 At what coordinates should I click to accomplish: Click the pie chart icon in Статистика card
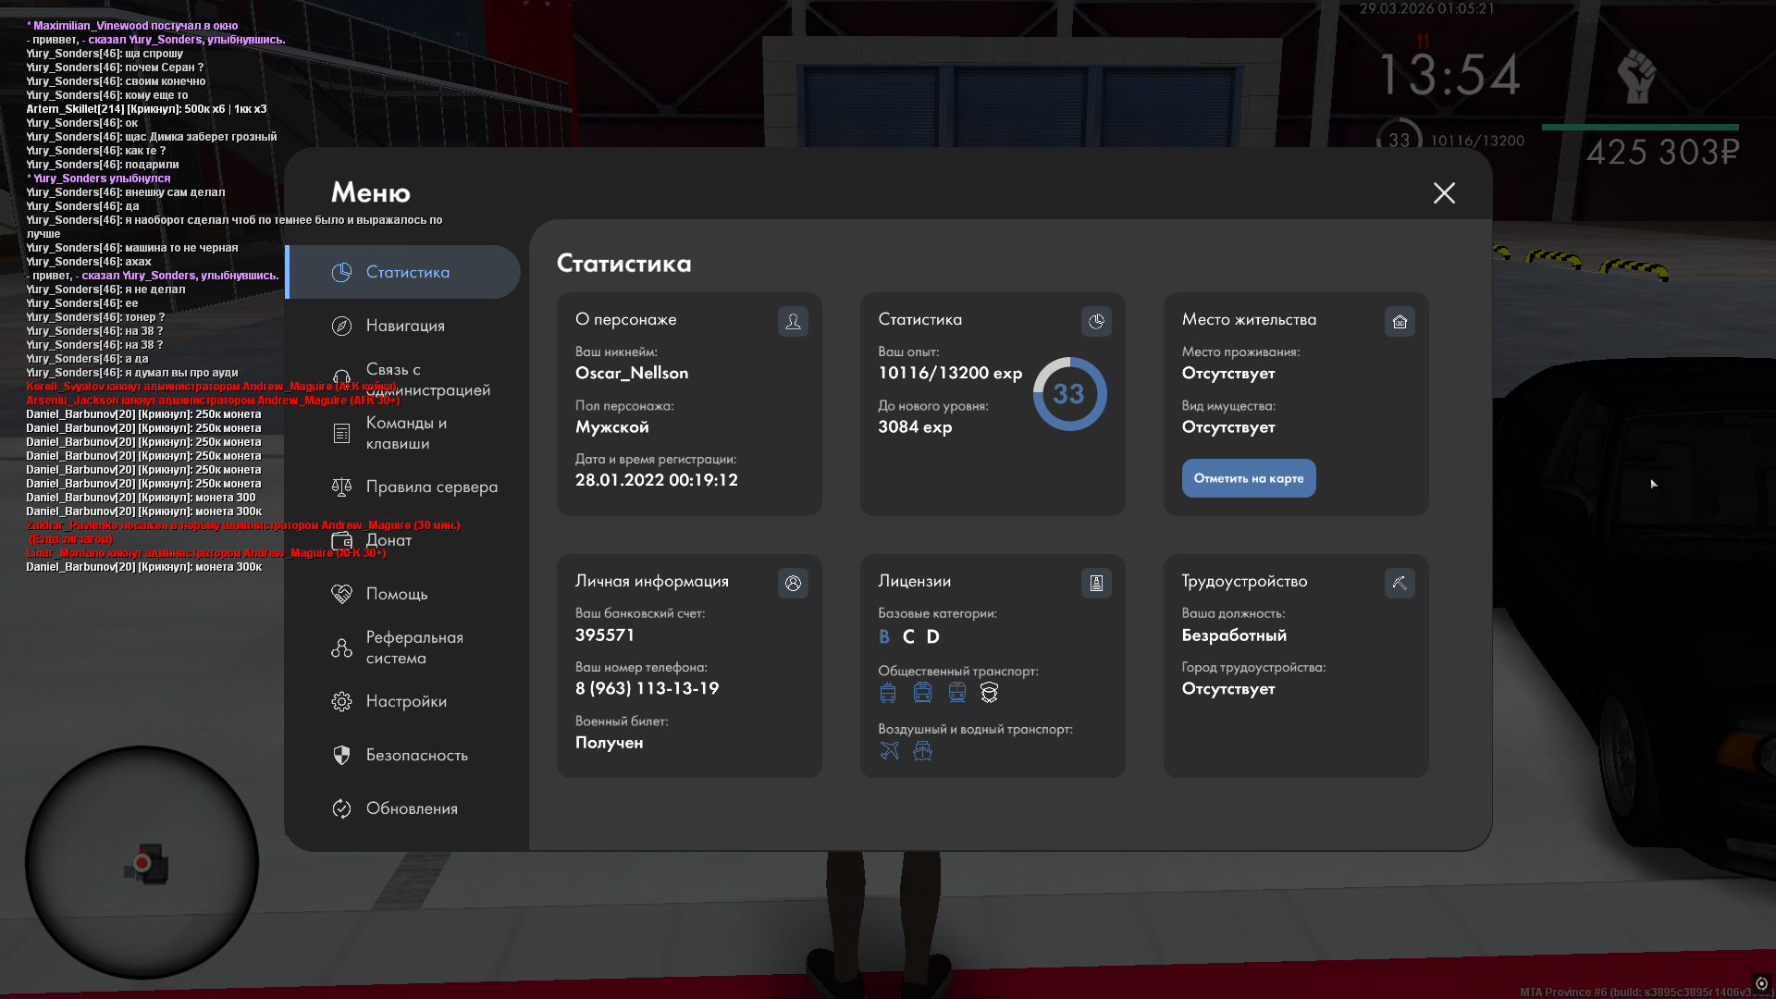(x=1096, y=321)
